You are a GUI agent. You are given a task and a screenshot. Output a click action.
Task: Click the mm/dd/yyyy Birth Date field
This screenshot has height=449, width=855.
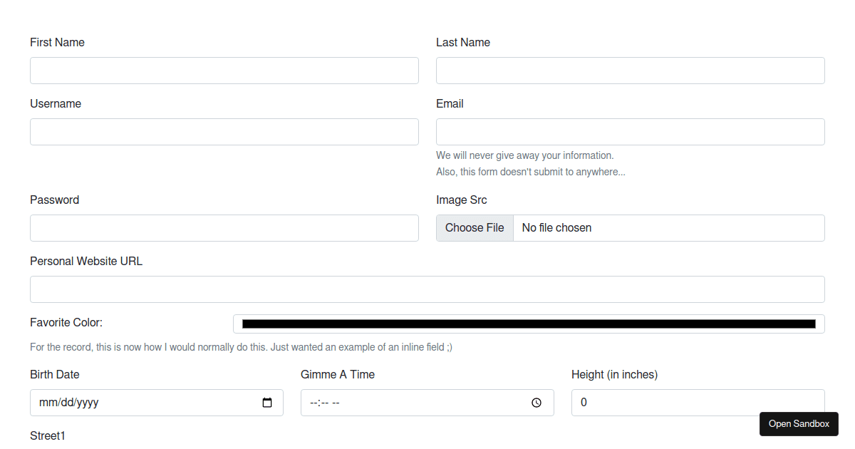(x=142, y=403)
